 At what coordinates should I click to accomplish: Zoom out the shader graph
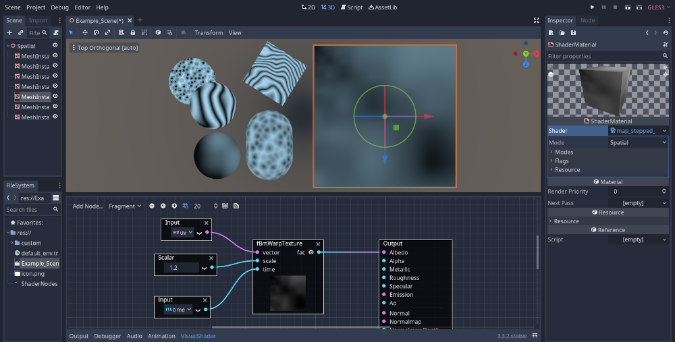(152, 206)
